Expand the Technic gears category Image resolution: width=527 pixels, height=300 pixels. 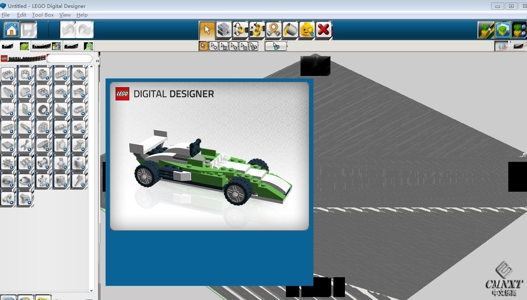coord(43,127)
